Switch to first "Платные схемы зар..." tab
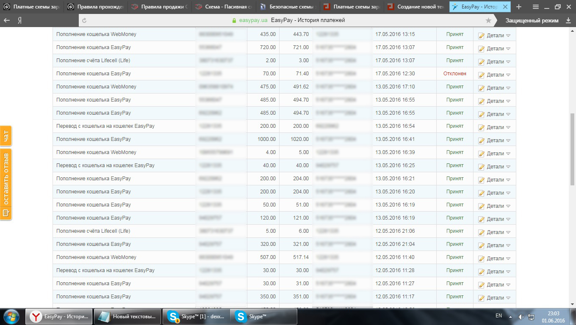Screen dimensions: 576x325 point(32,7)
